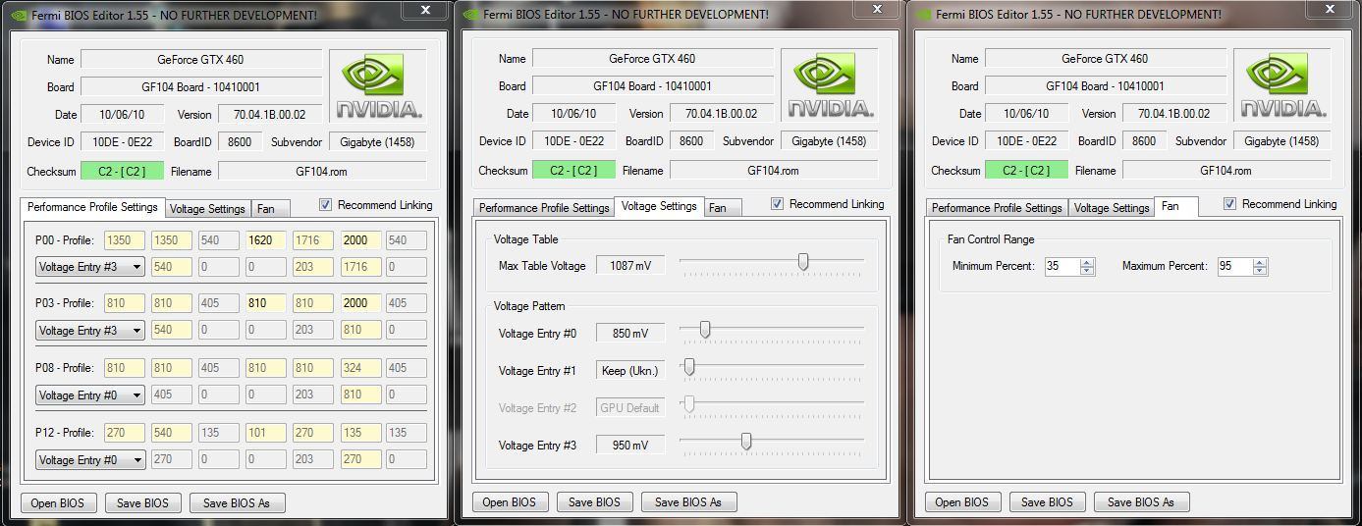The image size is (1362, 526).
Task: Click Open BIOS in Performance Profile window
Action: tap(58, 503)
